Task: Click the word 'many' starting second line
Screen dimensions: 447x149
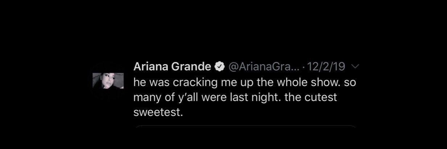Action: tap(148, 99)
